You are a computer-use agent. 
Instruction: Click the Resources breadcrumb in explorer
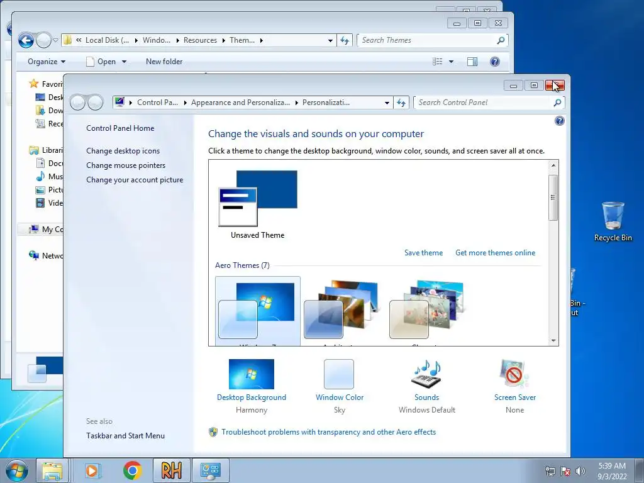pos(200,40)
